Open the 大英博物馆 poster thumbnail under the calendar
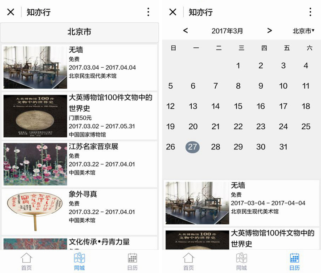The image size is (321, 273). pyautogui.click(x=198, y=240)
